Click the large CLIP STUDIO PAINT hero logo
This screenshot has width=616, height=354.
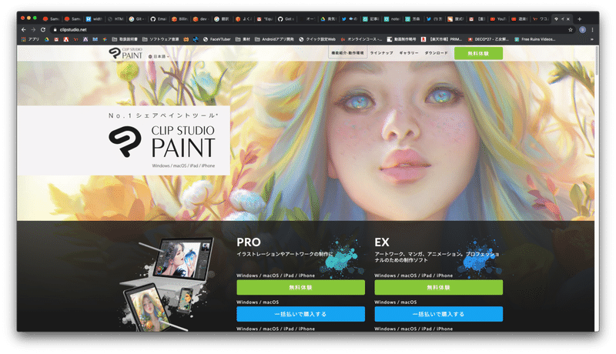162,142
